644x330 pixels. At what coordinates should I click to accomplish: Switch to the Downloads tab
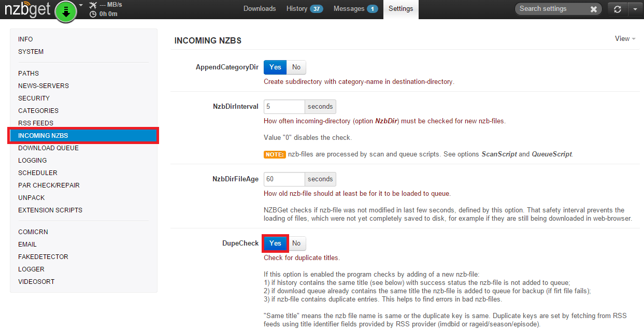pyautogui.click(x=260, y=9)
